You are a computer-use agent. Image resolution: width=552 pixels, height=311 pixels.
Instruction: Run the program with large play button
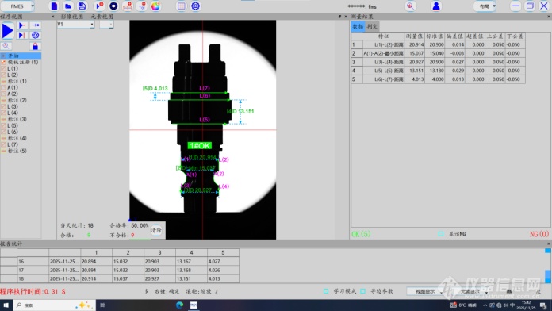click(7, 31)
